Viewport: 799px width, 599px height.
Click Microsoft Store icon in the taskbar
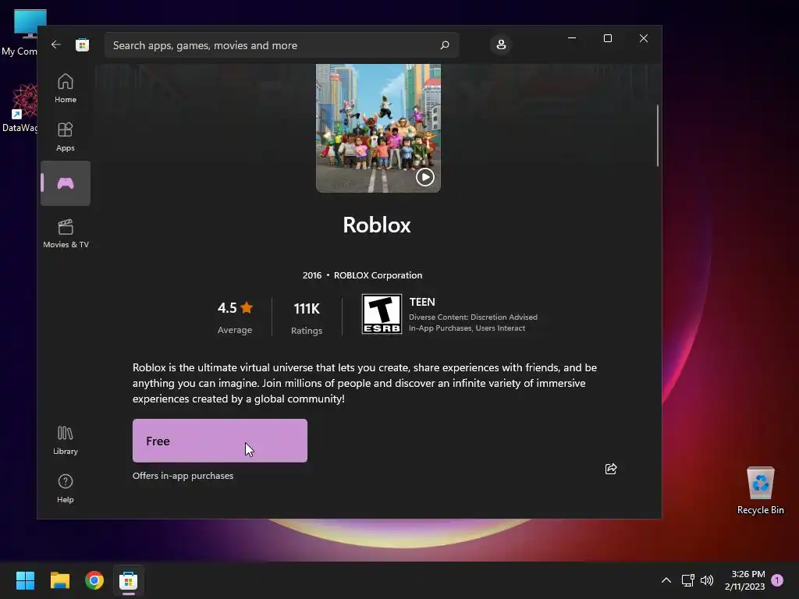pos(129,580)
